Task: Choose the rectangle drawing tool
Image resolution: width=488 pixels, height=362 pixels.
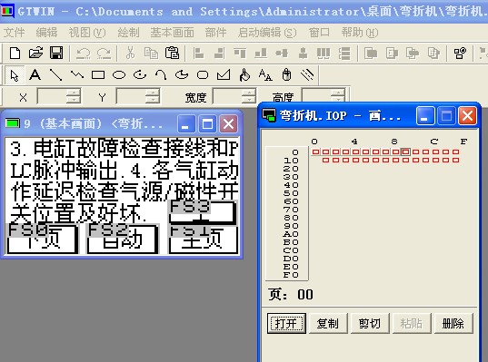Action: pos(98,75)
